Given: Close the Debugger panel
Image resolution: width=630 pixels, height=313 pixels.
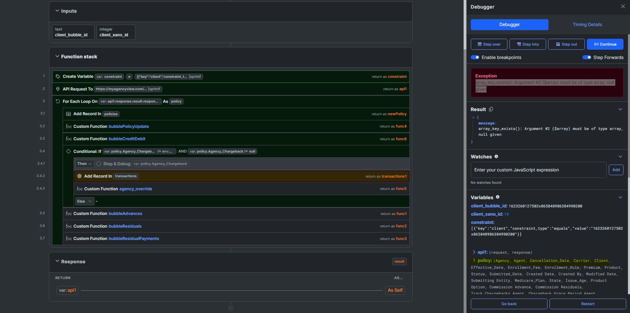Looking at the screenshot, I should (x=623, y=7).
